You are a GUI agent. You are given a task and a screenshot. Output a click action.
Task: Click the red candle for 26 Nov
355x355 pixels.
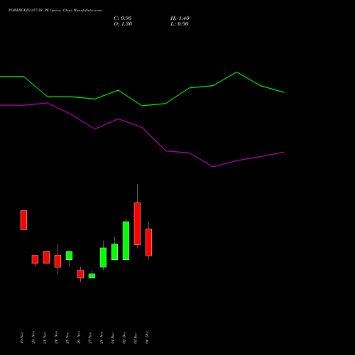pos(80,274)
